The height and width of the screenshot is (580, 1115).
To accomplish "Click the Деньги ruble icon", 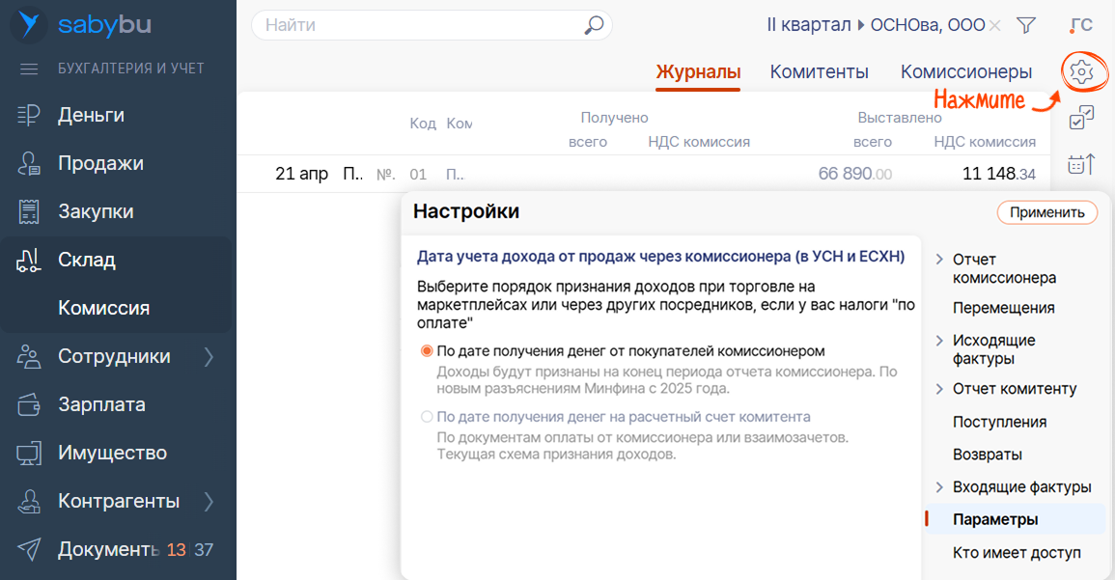I will tap(29, 116).
